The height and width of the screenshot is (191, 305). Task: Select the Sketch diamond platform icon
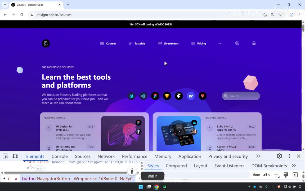[x=167, y=96]
